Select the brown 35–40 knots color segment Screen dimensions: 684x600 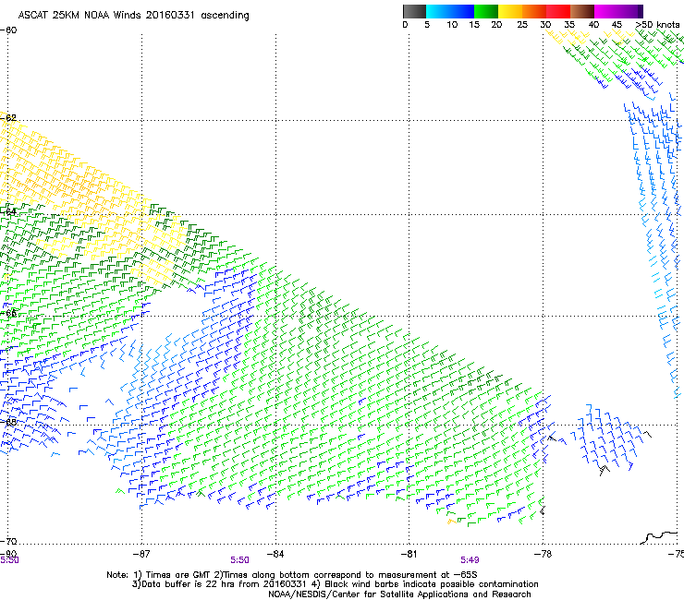[x=582, y=11]
